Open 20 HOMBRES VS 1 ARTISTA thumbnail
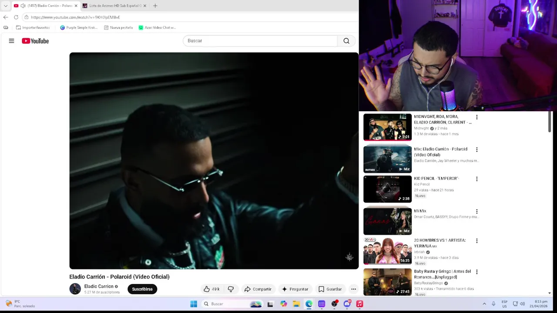This screenshot has height=313, width=557. (x=387, y=251)
